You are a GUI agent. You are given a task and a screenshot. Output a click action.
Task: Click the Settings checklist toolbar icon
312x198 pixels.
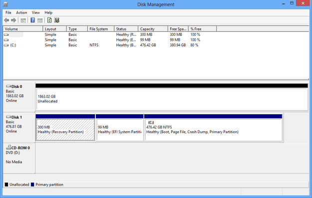coord(57,20)
